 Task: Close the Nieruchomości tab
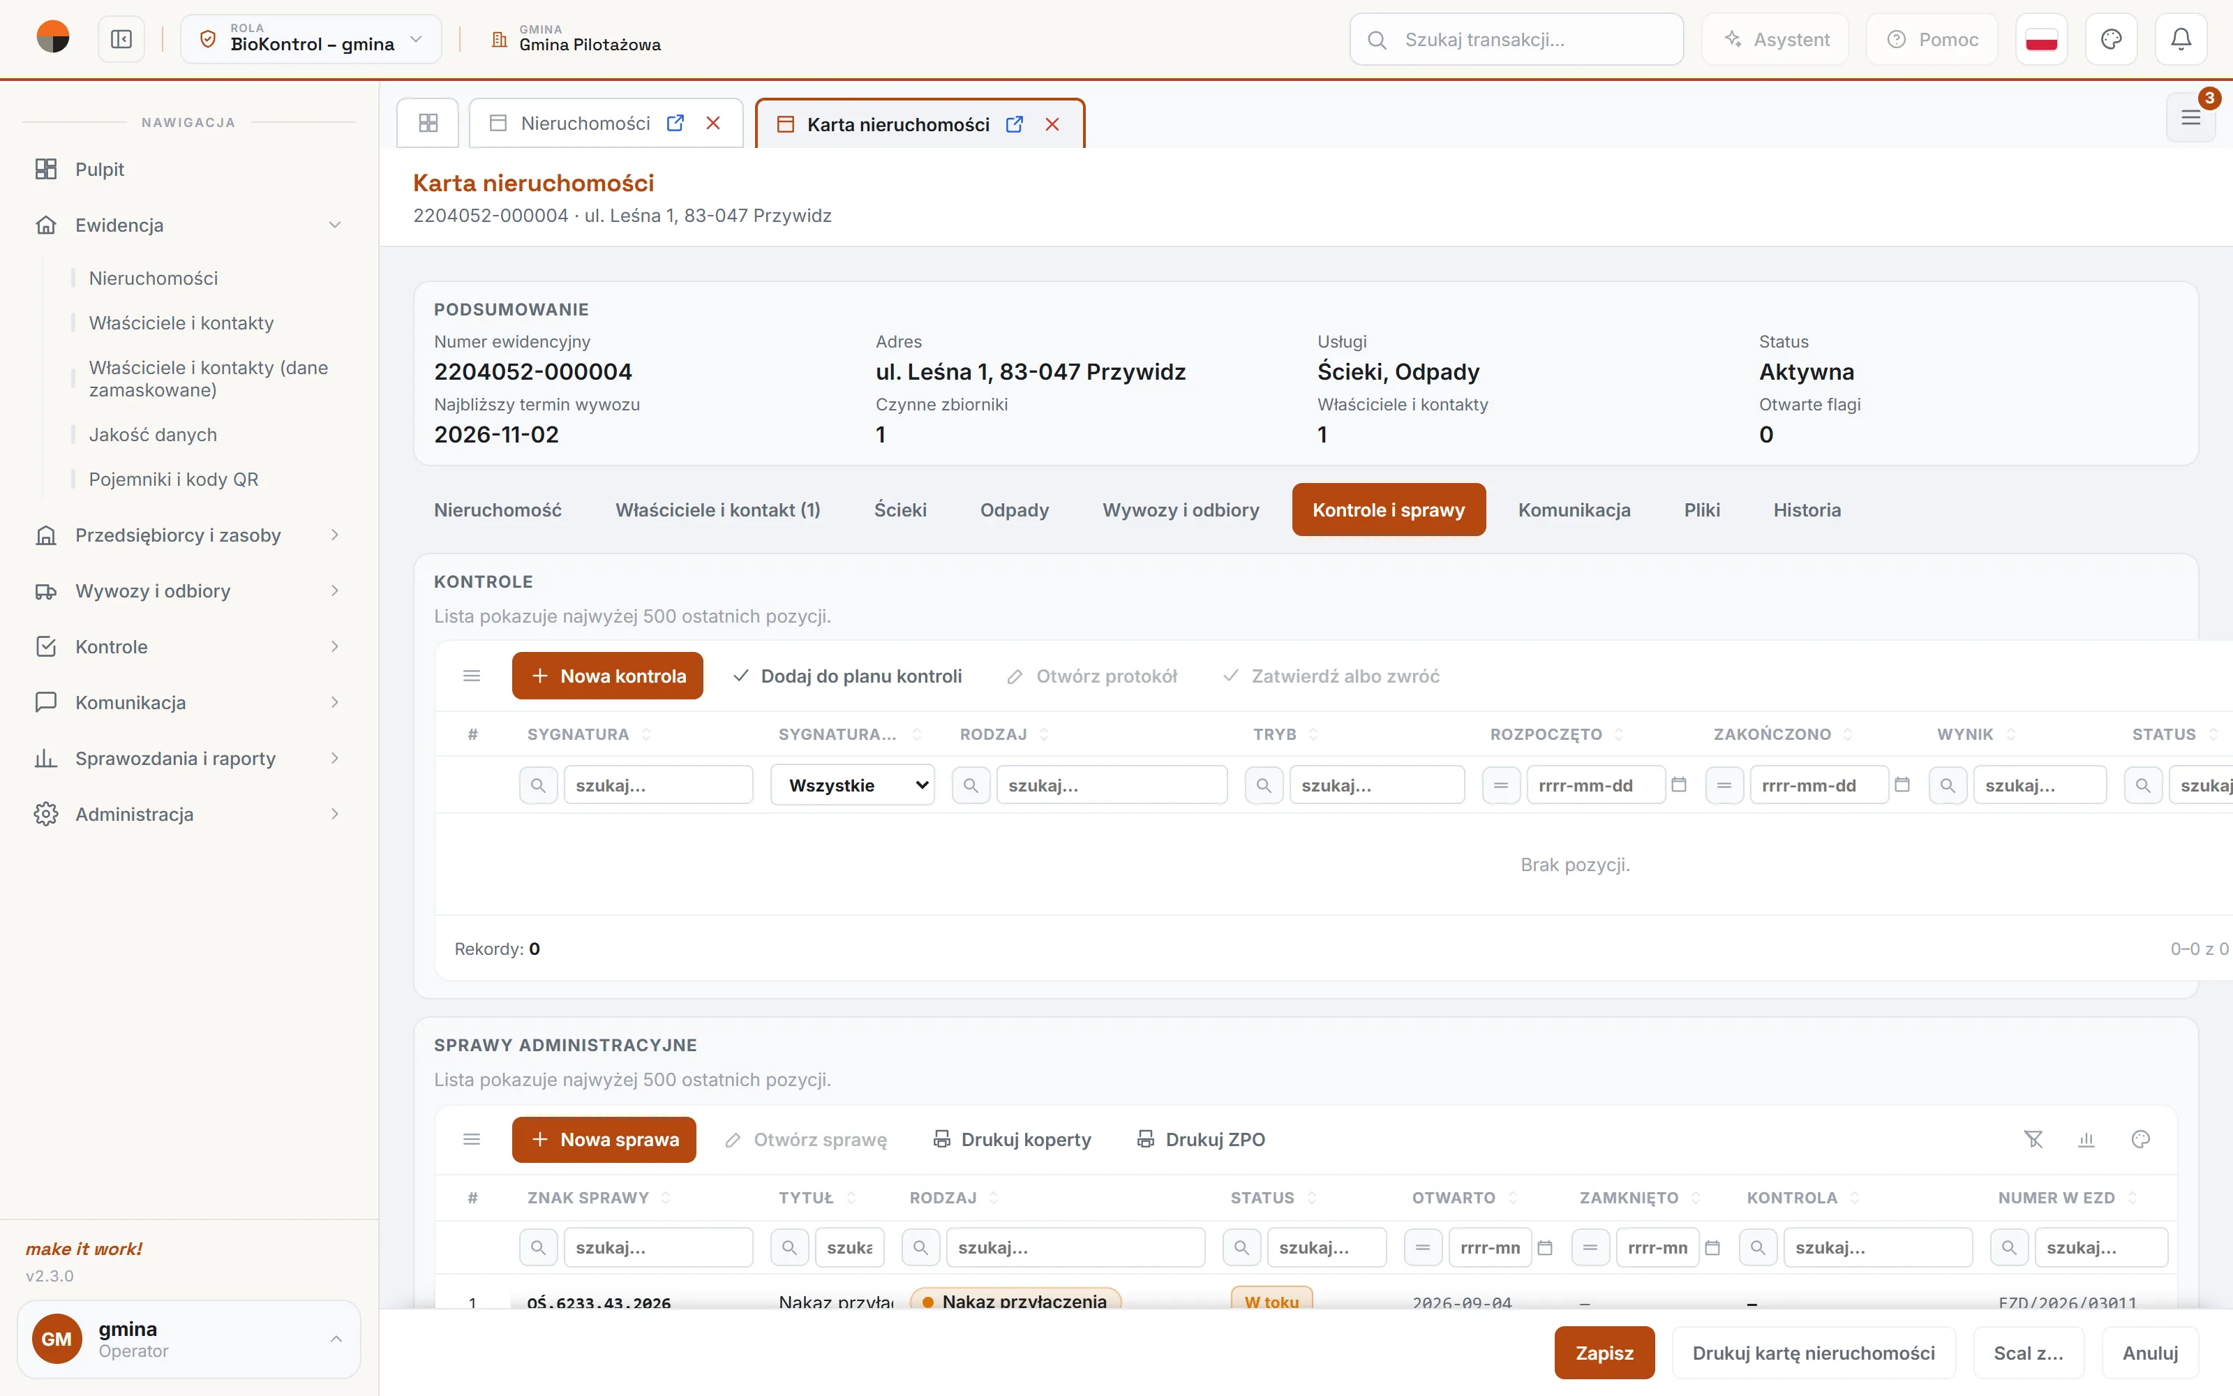713,123
